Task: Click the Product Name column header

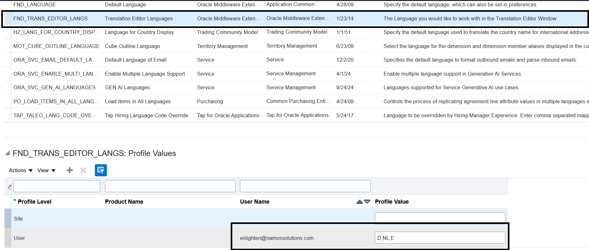Action: [124, 202]
